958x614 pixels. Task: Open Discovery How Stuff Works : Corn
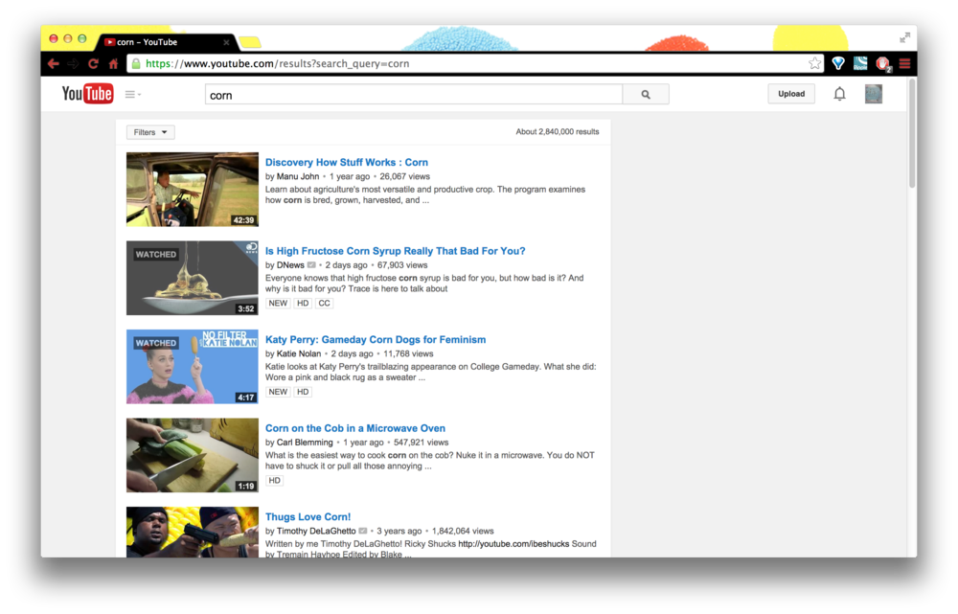[347, 162]
